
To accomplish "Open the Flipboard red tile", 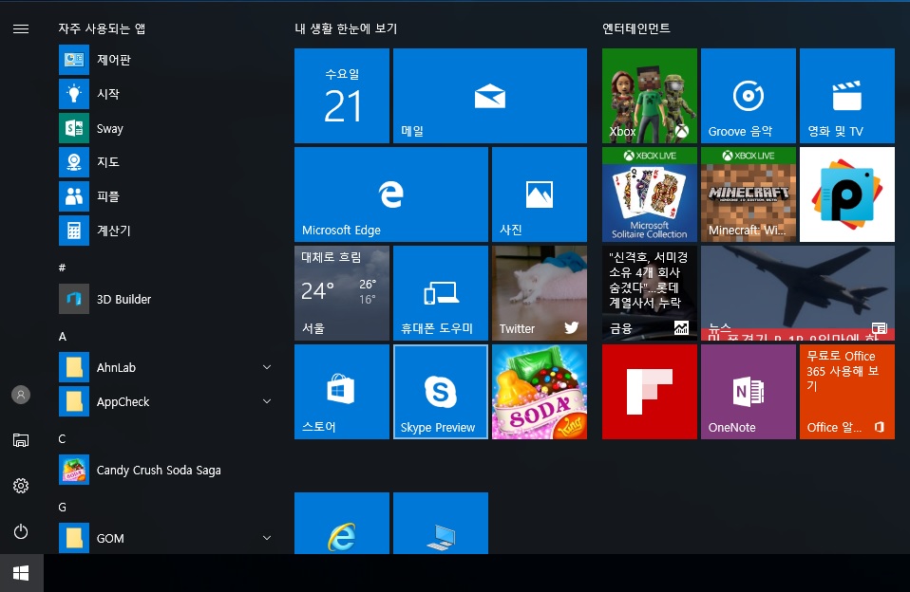I will click(650, 392).
